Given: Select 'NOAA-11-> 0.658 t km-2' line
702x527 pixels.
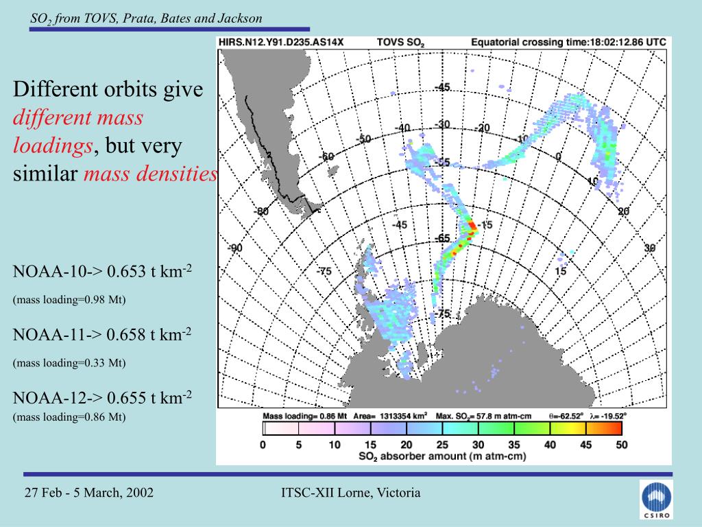Looking at the screenshot, I should click(102, 334).
